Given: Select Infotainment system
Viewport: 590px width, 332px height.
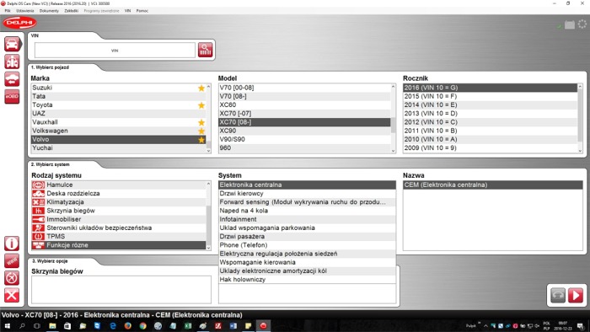Looking at the screenshot, I should coord(307,219).
